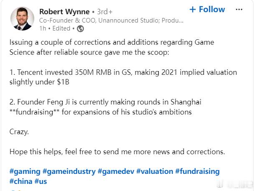Click the 1h post timestamp
Viewport: 256px width, 191px height.
tap(43, 28)
